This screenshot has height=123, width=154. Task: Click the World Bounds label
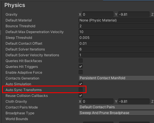coord(17,119)
